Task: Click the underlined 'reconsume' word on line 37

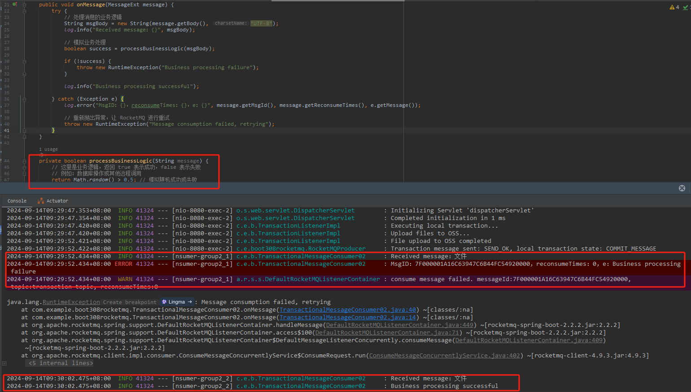Action: point(146,105)
